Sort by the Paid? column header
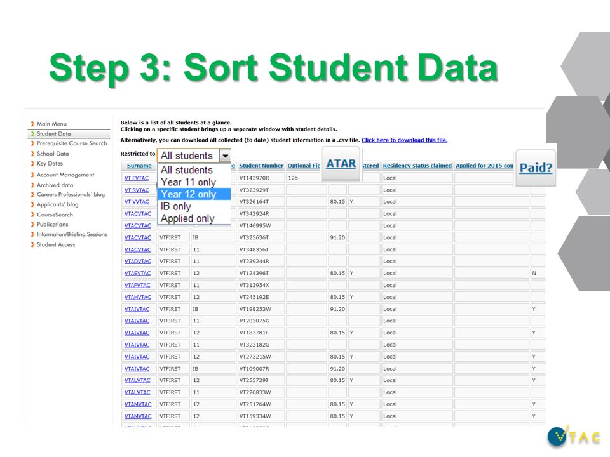Screen dimensions: 610x457 (536, 168)
